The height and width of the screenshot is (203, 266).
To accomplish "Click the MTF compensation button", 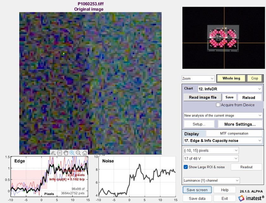I will pos(234,133).
